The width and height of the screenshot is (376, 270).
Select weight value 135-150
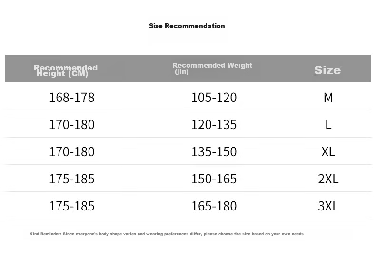tap(214, 152)
